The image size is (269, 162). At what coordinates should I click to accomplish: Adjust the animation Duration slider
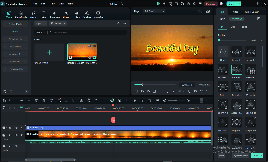click(x=219, y=40)
